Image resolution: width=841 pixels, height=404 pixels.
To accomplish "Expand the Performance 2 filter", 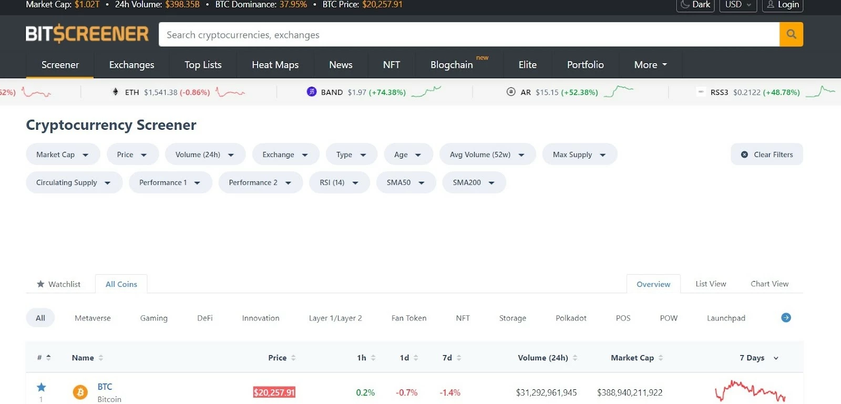I will coord(260,182).
